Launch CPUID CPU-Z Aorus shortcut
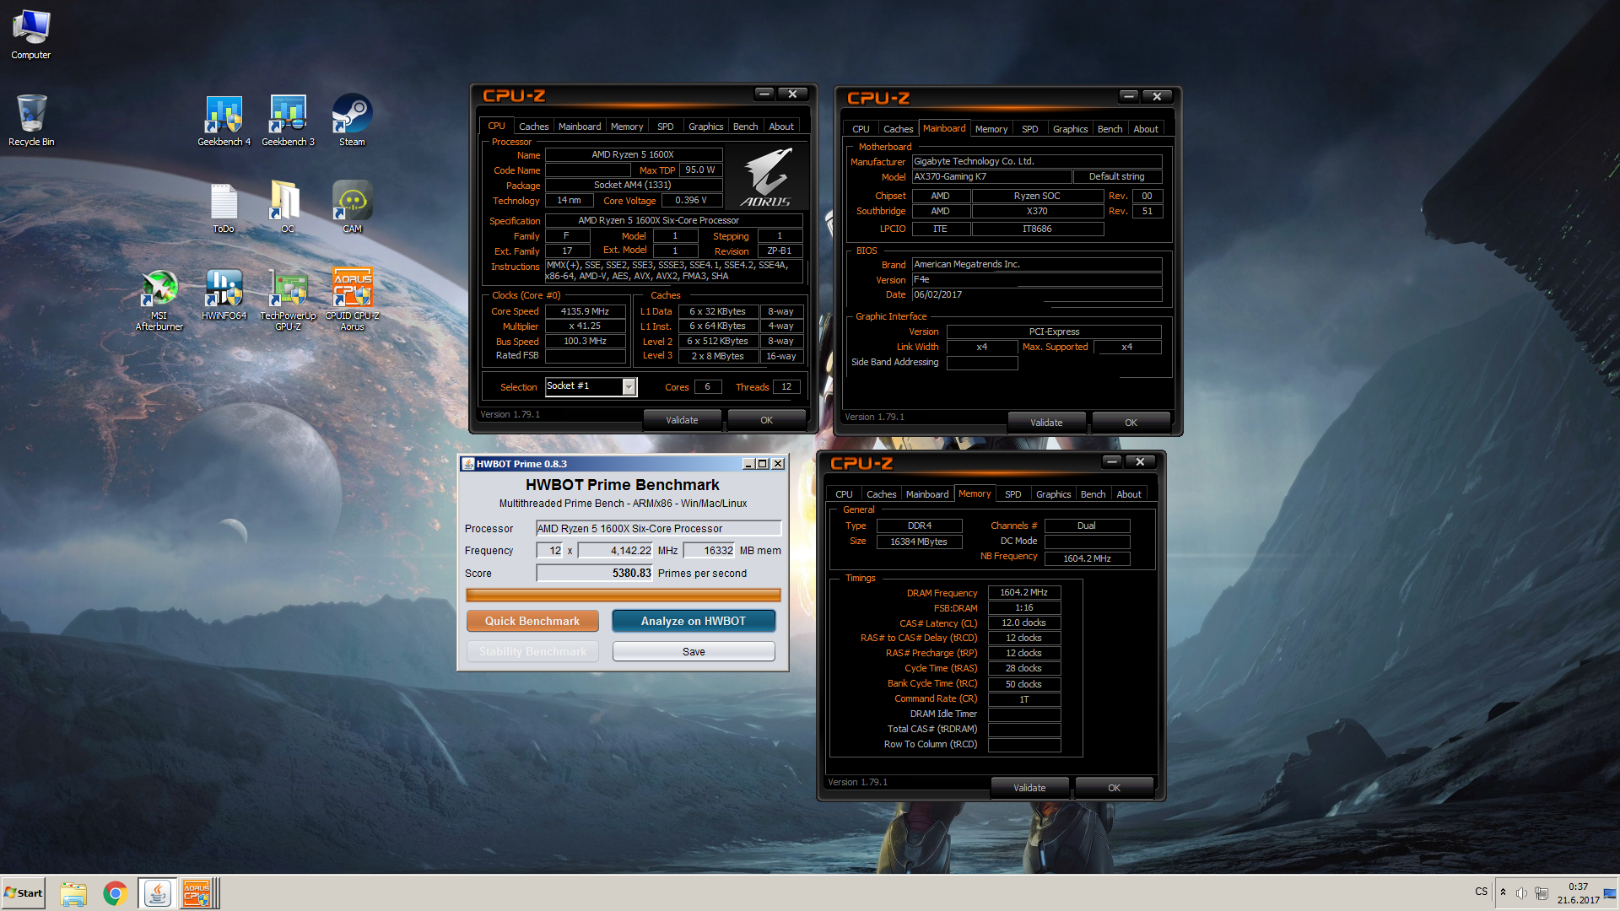Image resolution: width=1620 pixels, height=911 pixels. pos(352,300)
